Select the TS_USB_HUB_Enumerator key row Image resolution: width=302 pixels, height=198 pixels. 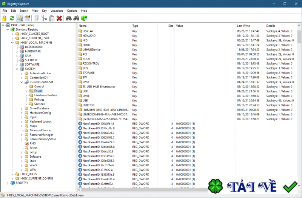[187, 87]
